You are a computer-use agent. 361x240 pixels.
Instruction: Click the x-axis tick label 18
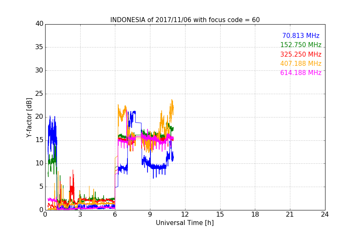[255, 215]
